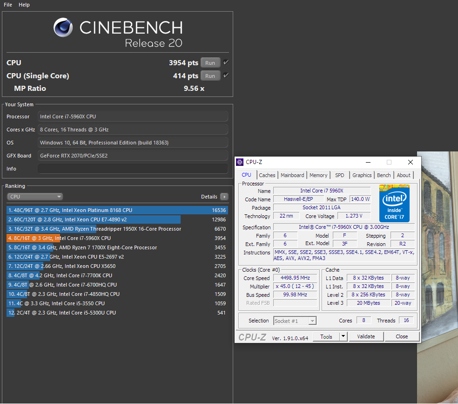Screen dimensions: 458x404
Task: Click the CPU score 3954 pts
Action: (x=183, y=63)
